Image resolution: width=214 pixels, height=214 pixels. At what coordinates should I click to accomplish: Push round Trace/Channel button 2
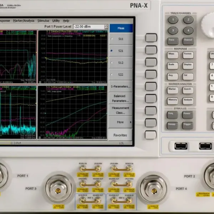coord(188,20)
